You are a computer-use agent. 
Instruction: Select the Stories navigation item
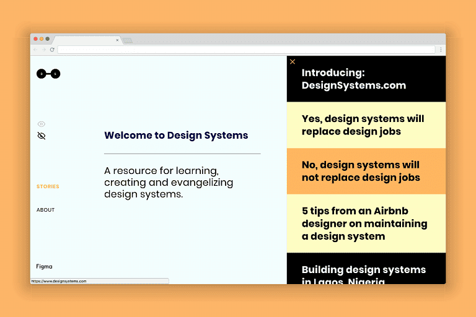tap(48, 186)
